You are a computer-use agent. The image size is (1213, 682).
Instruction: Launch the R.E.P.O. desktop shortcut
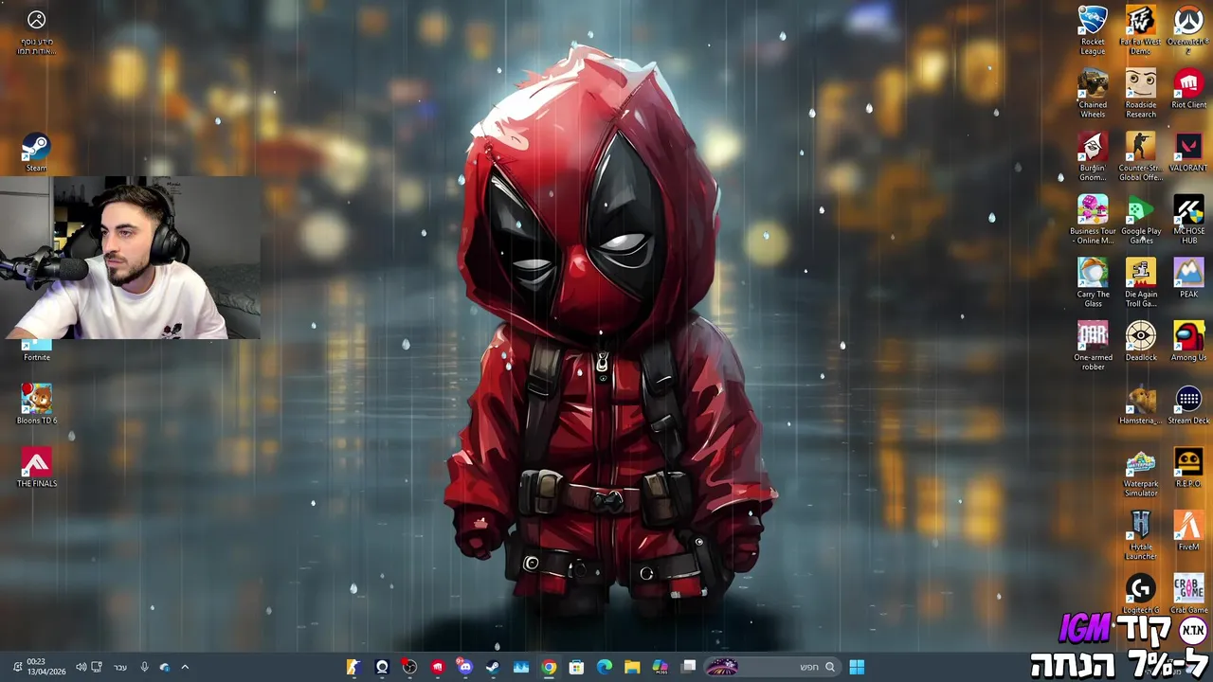point(1188,468)
